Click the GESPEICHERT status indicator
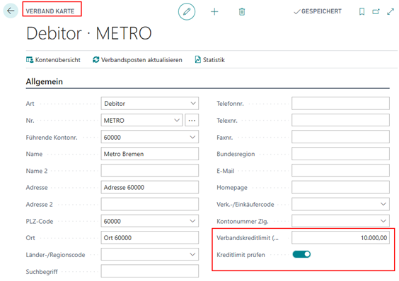Viewport: 399px width, 281px height. [x=318, y=11]
